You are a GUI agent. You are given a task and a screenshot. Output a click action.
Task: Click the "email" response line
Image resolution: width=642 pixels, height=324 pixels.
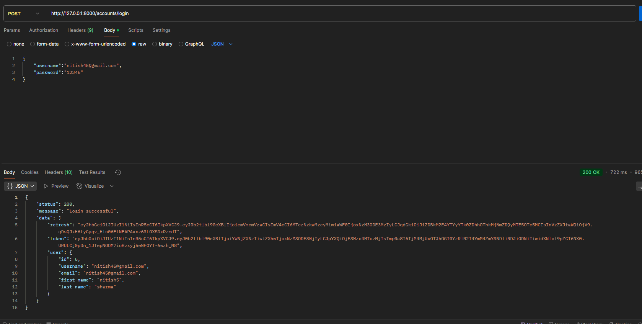click(99, 273)
